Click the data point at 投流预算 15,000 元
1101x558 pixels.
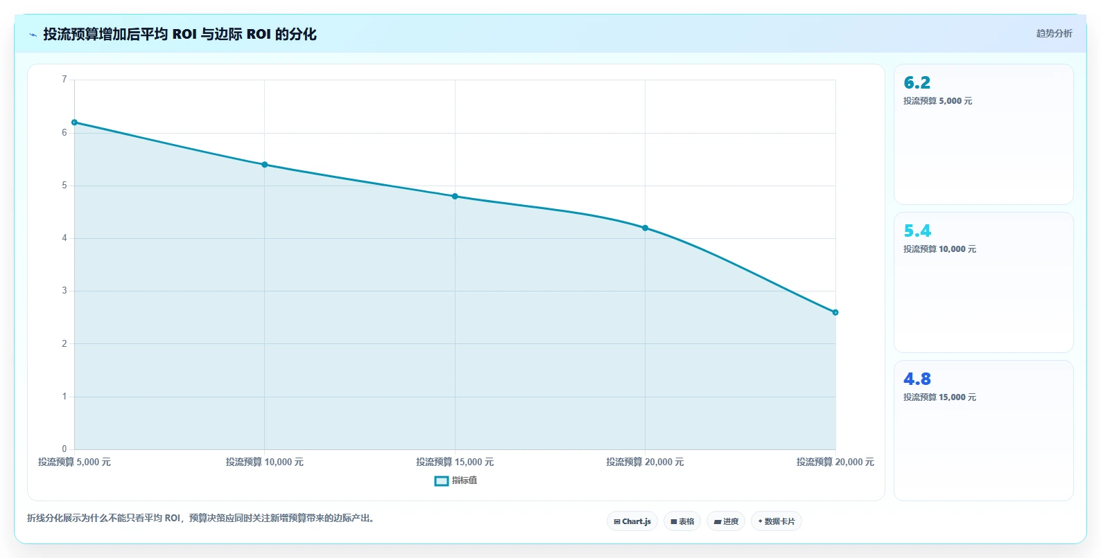pyautogui.click(x=455, y=197)
